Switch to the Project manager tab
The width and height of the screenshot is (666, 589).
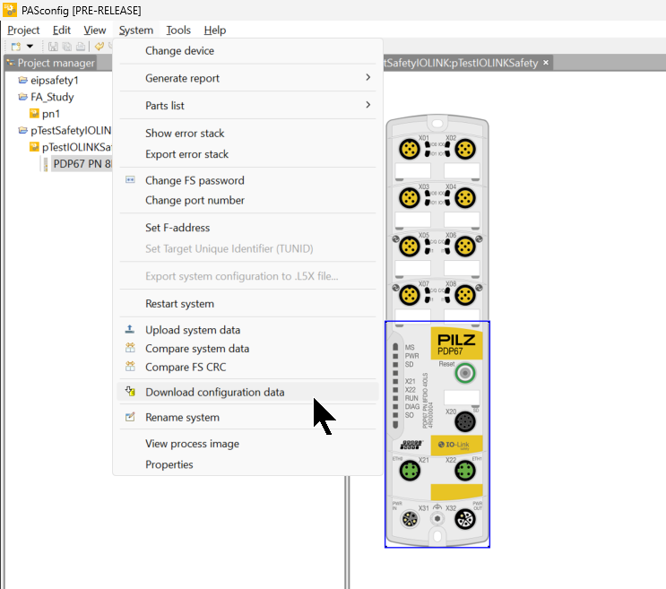(50, 63)
